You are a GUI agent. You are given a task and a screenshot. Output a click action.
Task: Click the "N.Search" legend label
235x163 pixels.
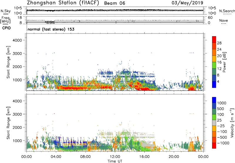[x=227, y=11]
